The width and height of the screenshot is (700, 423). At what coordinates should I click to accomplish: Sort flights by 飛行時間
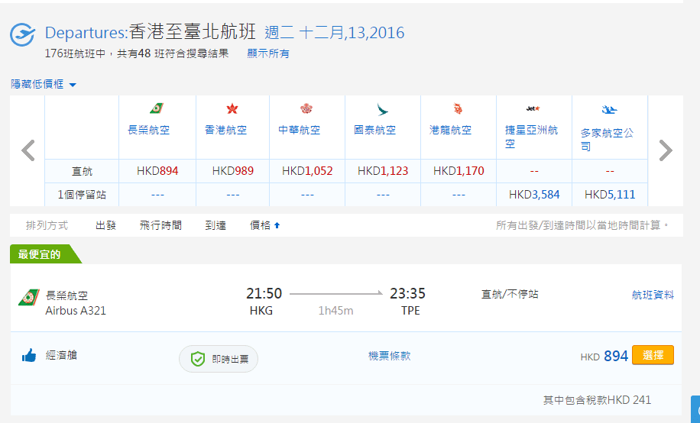pos(160,225)
